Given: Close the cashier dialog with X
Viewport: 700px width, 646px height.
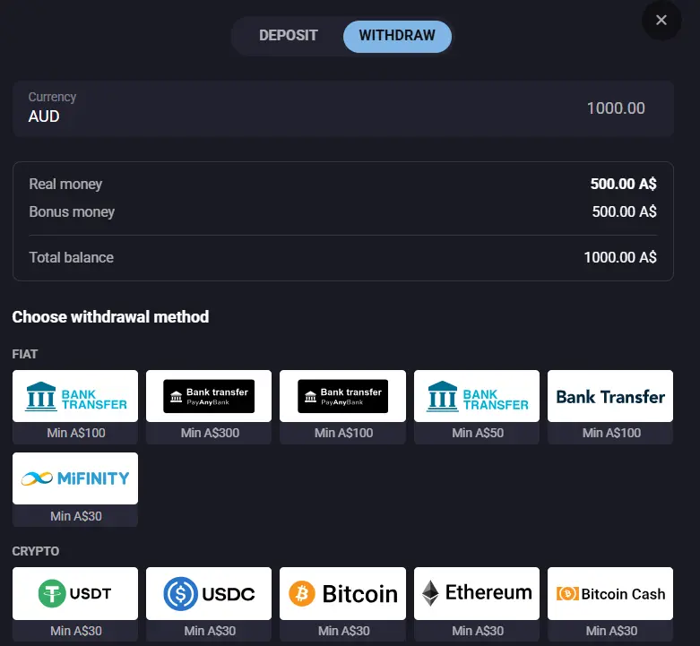Looking at the screenshot, I should 661,20.
